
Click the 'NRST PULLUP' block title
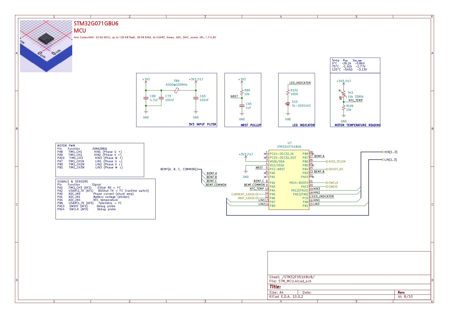pyautogui.click(x=251, y=125)
